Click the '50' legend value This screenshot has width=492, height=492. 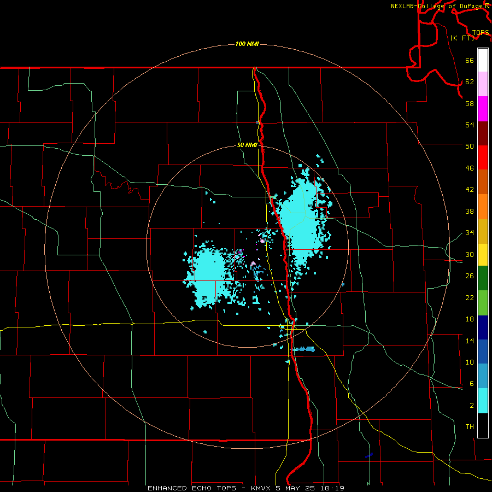click(x=470, y=146)
